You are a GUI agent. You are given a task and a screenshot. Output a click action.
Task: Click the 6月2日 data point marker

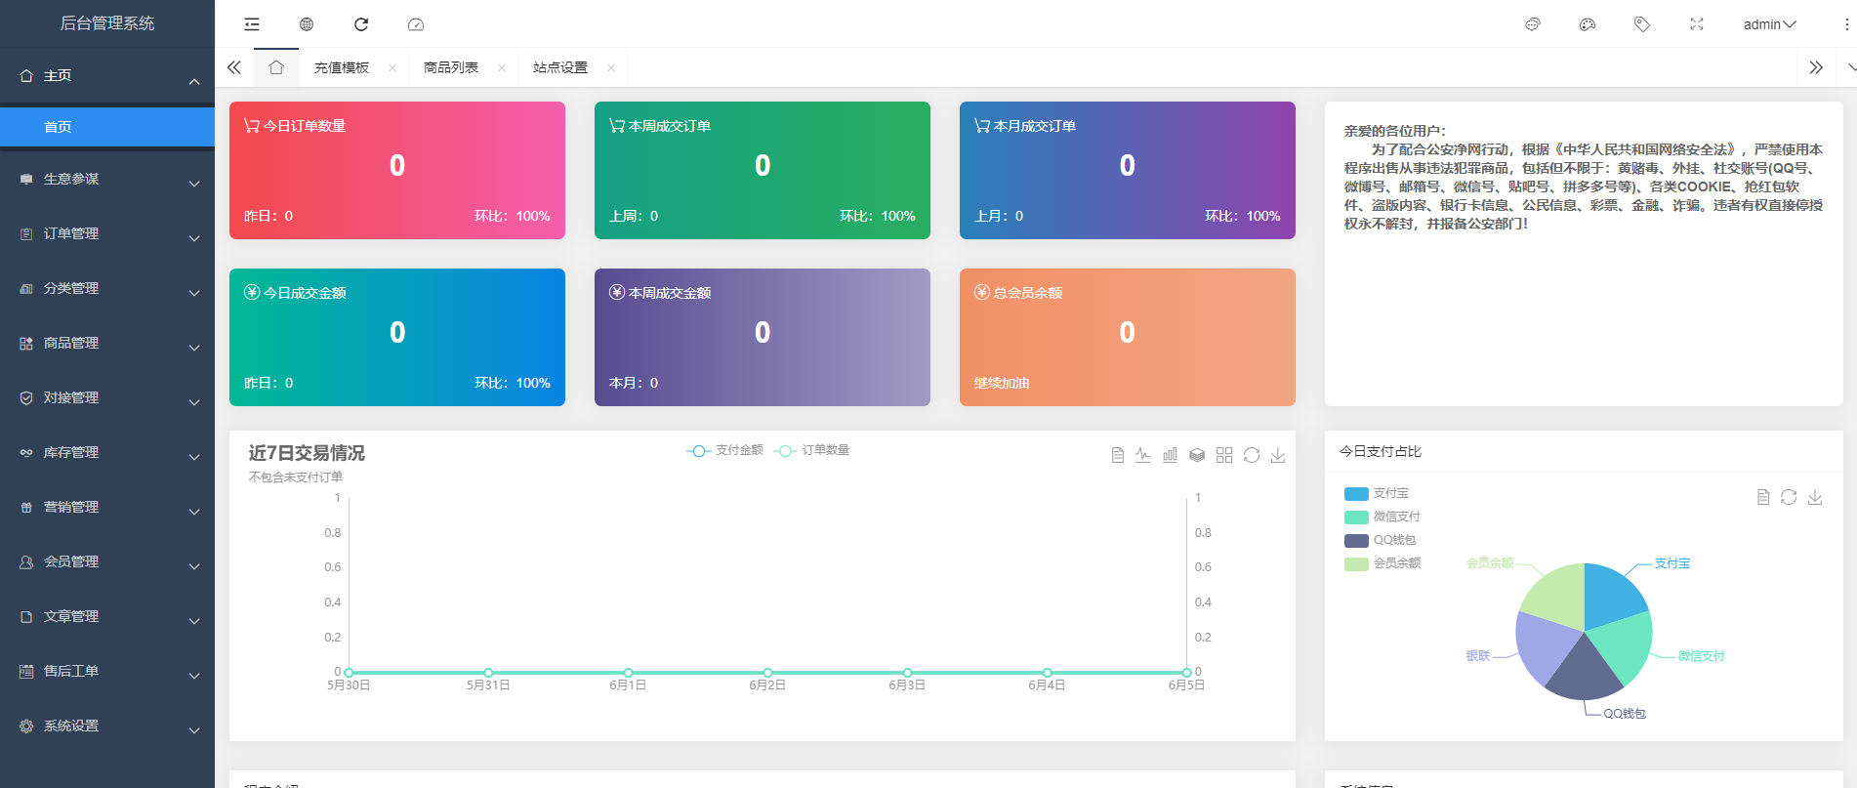tap(767, 673)
